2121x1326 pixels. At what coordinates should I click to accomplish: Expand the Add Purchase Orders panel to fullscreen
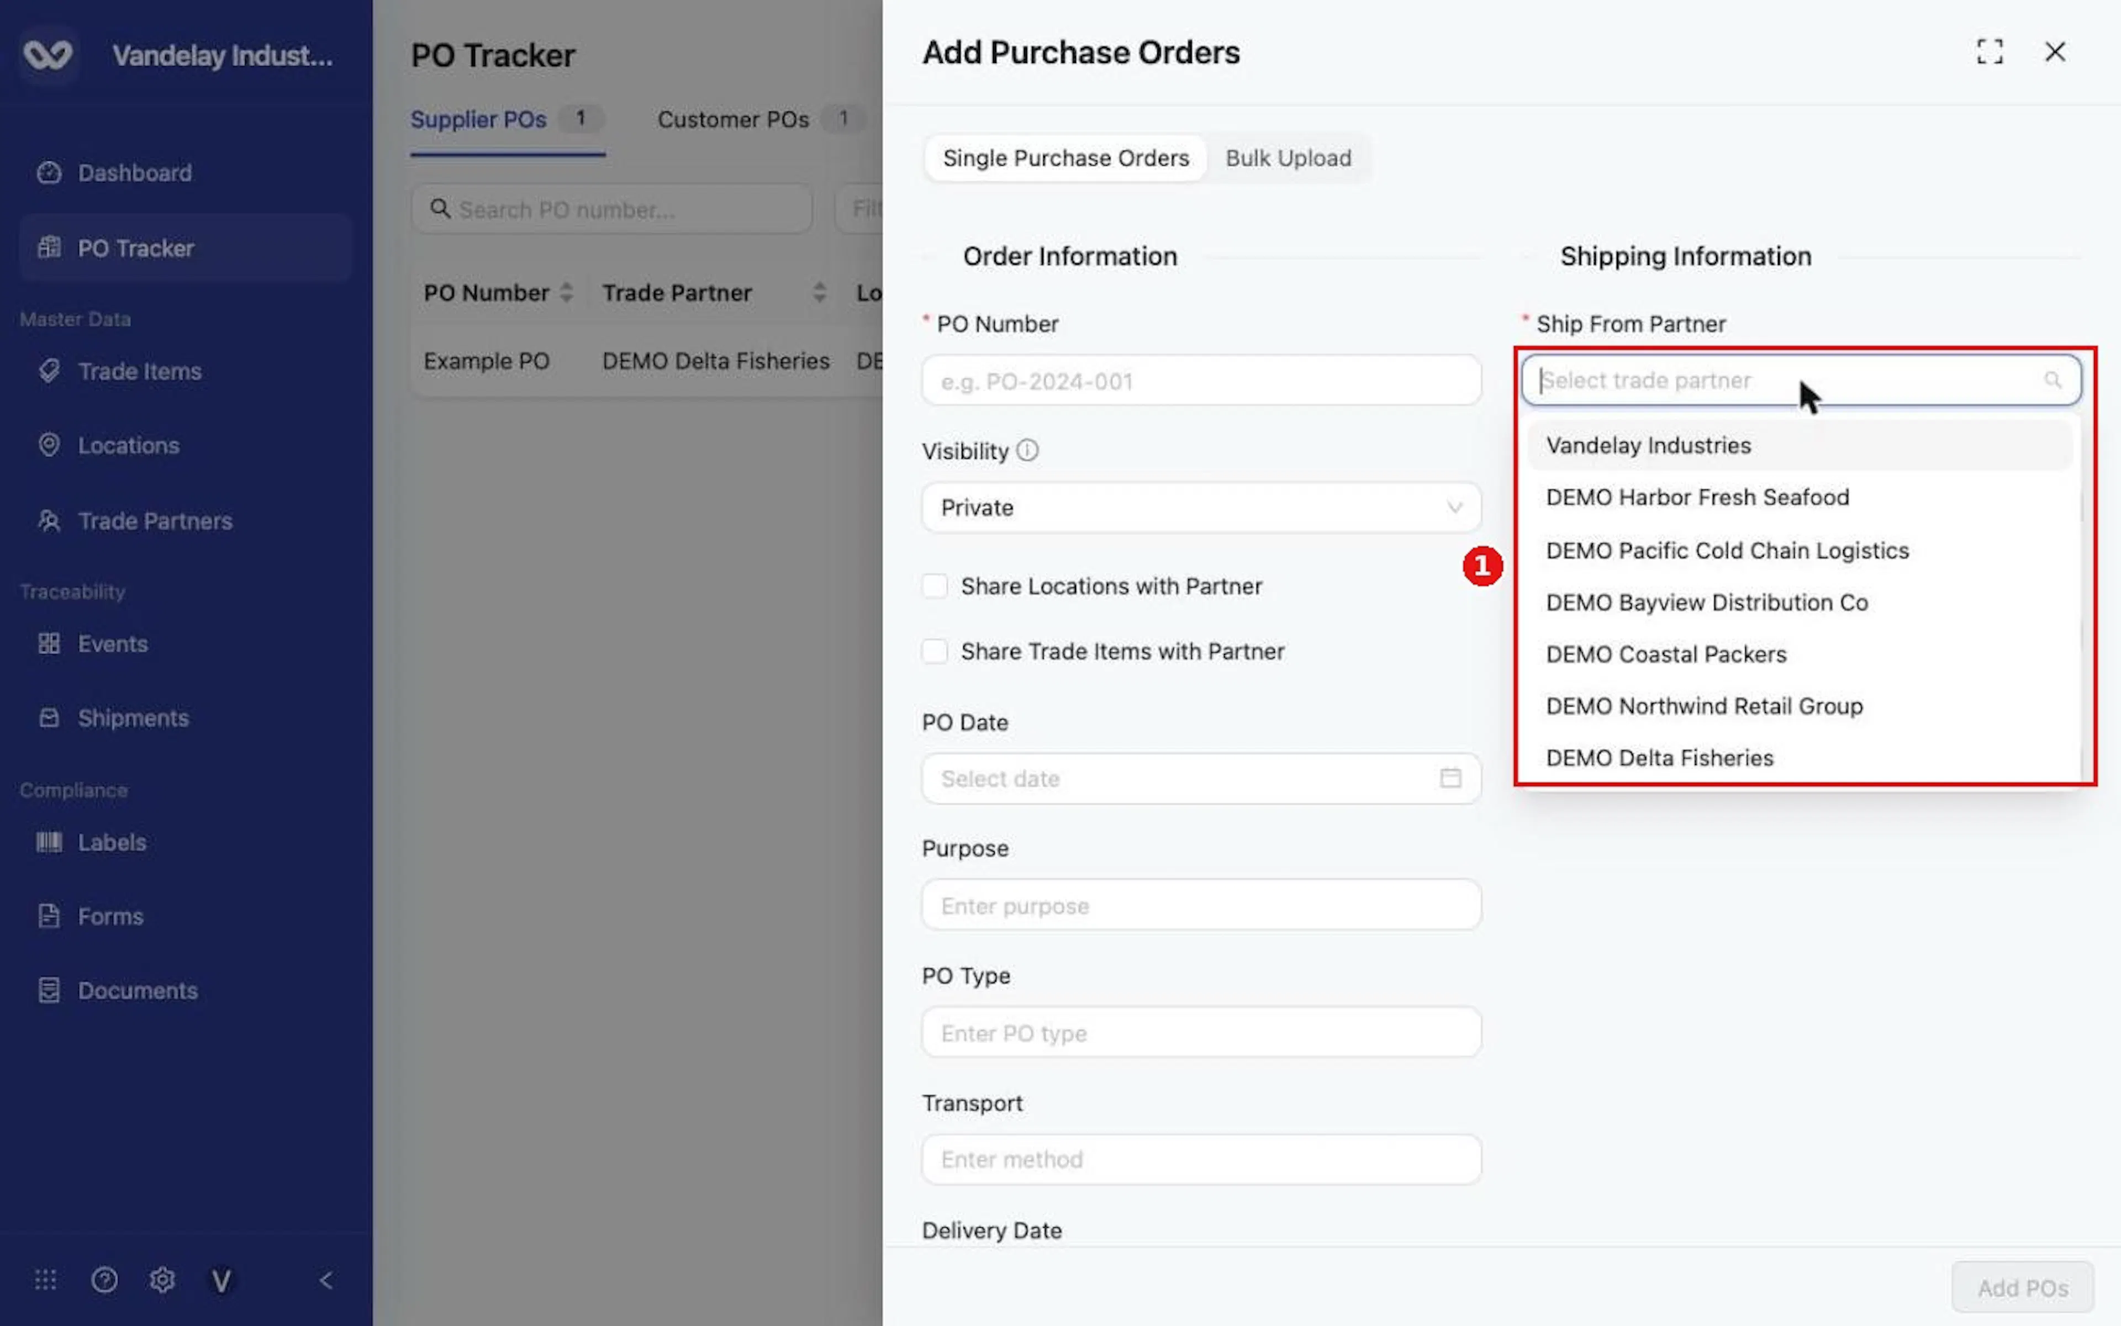[x=1990, y=52]
